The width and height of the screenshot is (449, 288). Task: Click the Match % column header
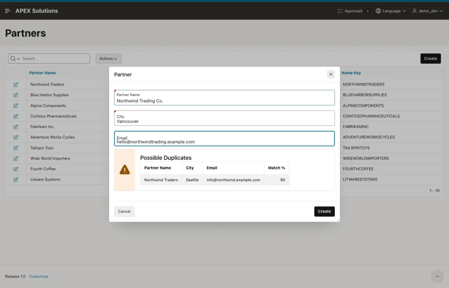coord(276,168)
